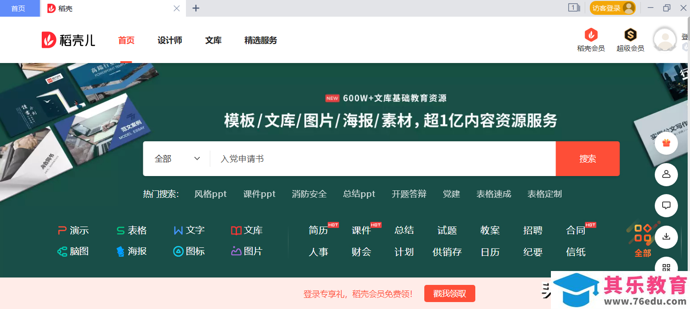690x309 pixels.
Task: Select 脑图 mind map category
Action: pos(73,252)
